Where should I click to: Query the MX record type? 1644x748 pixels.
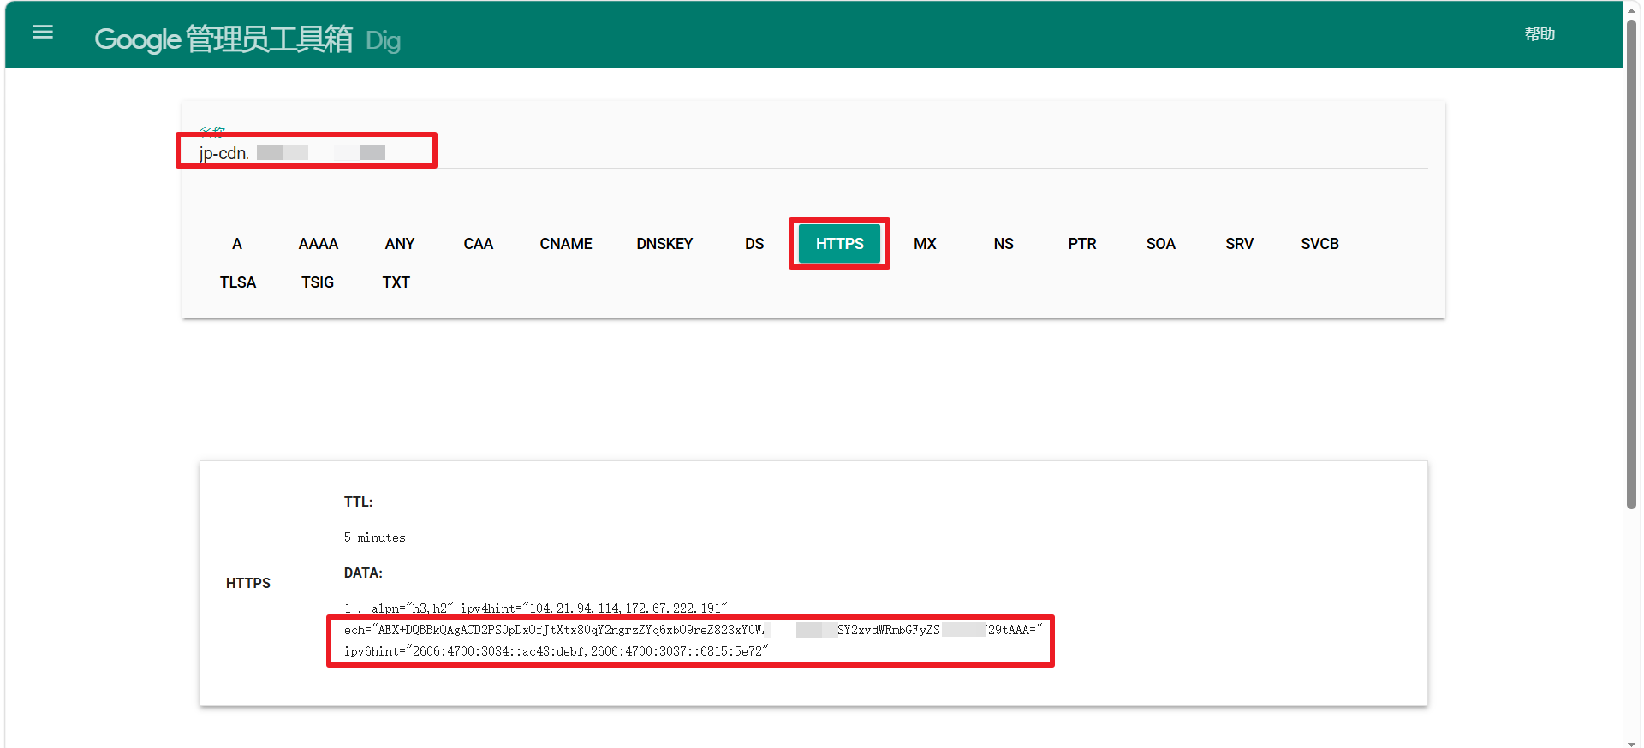925,244
